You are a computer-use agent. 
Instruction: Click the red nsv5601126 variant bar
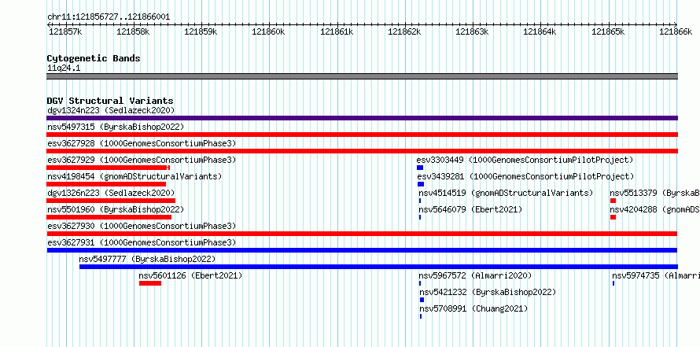[x=150, y=283]
